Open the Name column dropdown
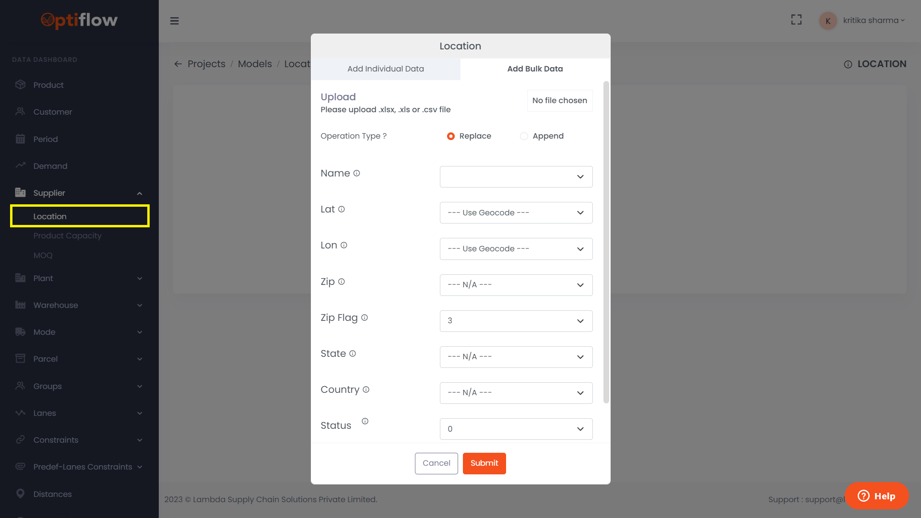The width and height of the screenshot is (921, 518). [x=516, y=177]
